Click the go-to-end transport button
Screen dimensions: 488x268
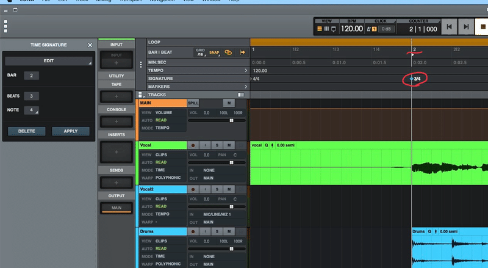[x=466, y=27]
